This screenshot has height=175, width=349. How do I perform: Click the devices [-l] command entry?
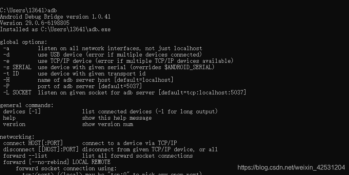coord(22,112)
